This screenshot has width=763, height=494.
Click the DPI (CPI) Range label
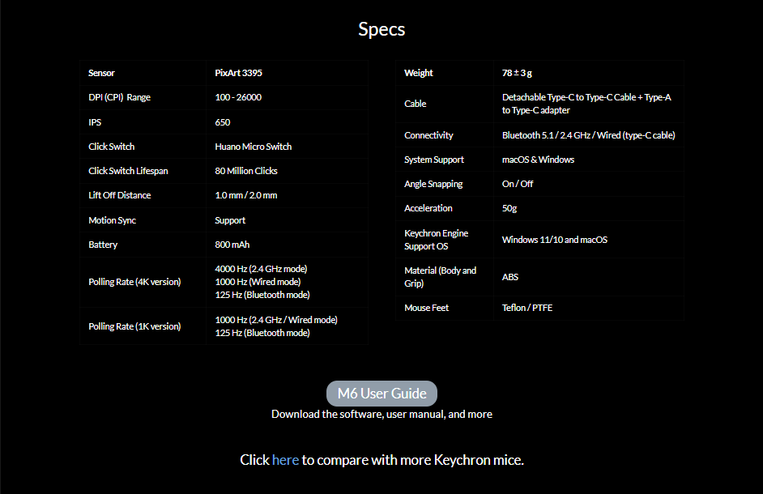119,97
